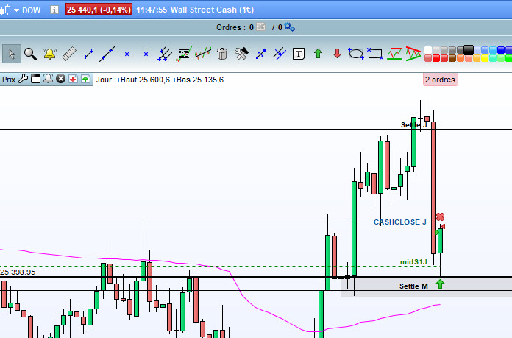The image size is (512, 338).
Task: Select the horizontal line tool
Action: (x=127, y=54)
